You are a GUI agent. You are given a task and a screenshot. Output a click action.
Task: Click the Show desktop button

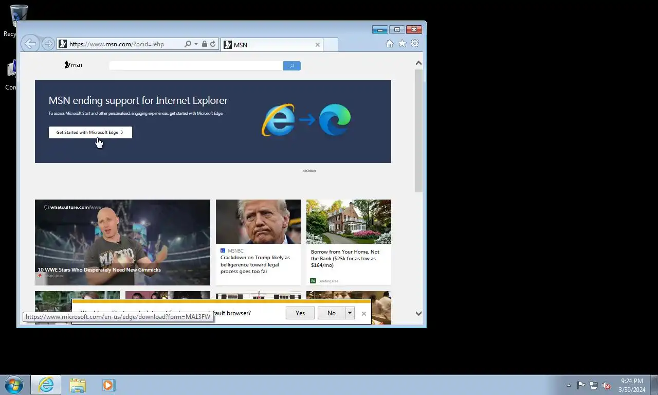pos(654,385)
